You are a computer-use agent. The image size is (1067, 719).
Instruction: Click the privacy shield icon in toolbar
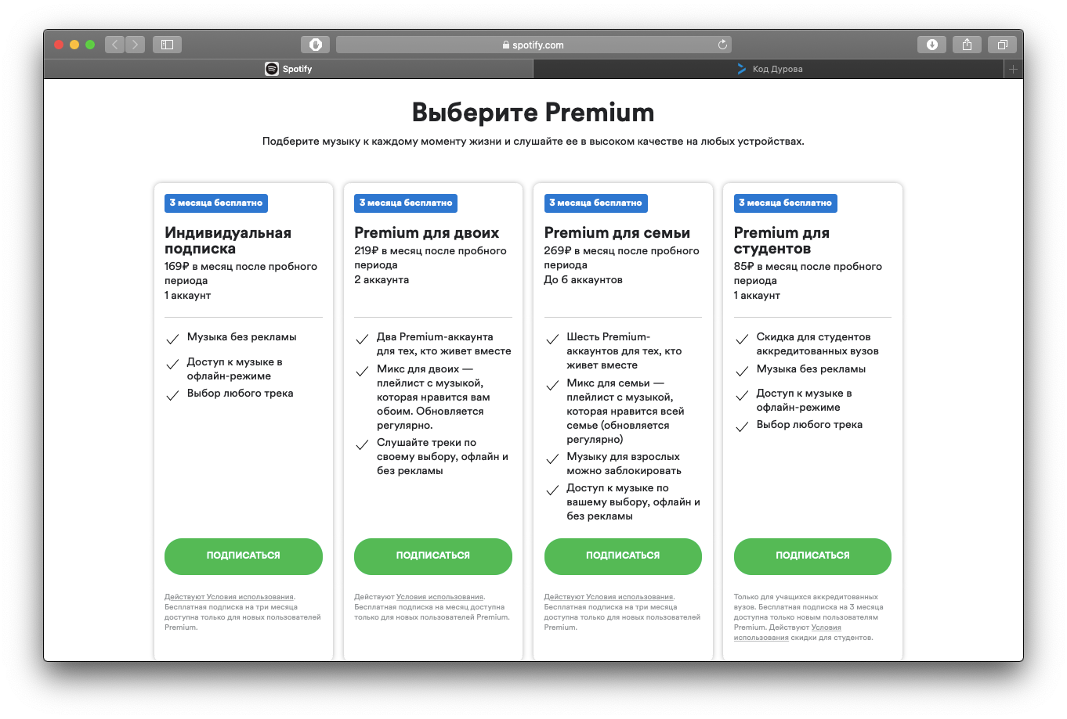(315, 45)
